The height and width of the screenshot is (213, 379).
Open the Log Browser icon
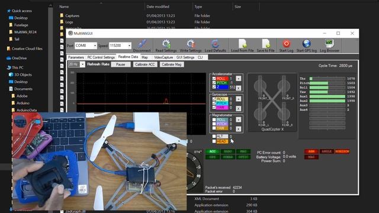coord(329,46)
